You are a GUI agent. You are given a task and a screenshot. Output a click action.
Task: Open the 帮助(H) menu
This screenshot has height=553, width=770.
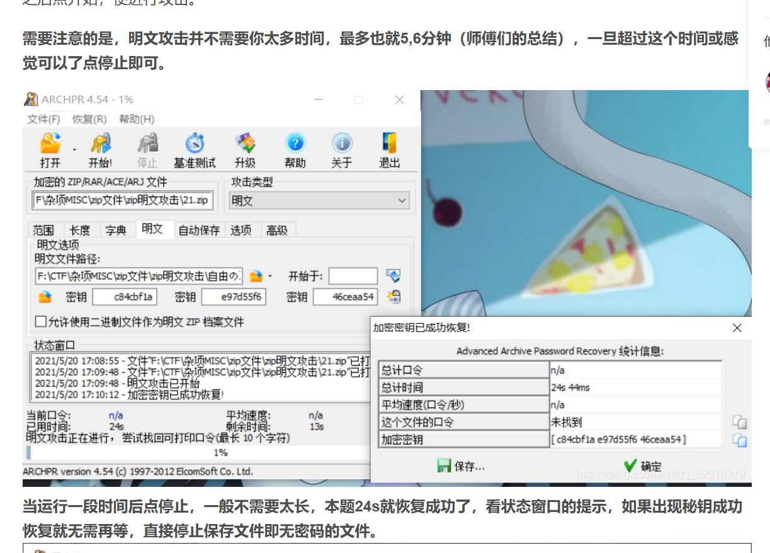point(137,119)
